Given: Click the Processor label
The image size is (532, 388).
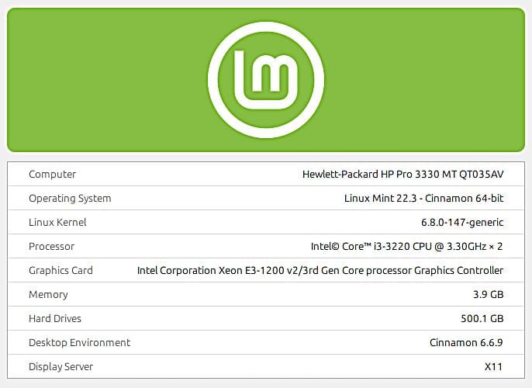Looking at the screenshot, I should (51, 247).
